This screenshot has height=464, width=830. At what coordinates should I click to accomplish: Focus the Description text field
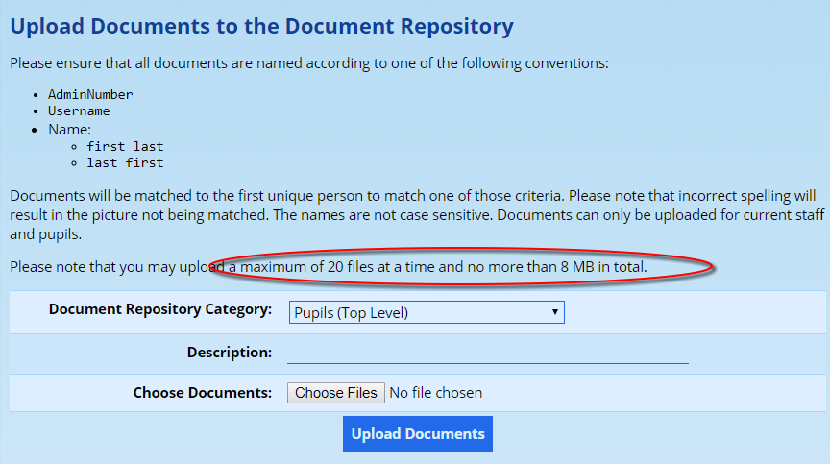click(487, 353)
